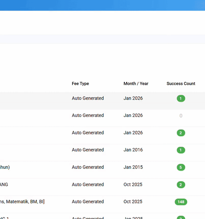
Task: Click the green 148 success count badge
Action: point(181,202)
